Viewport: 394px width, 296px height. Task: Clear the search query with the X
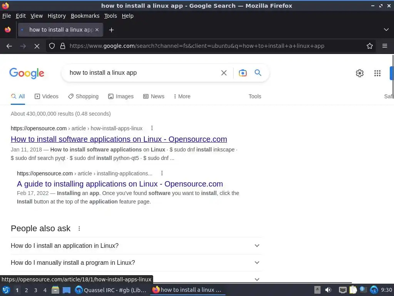coord(224,73)
